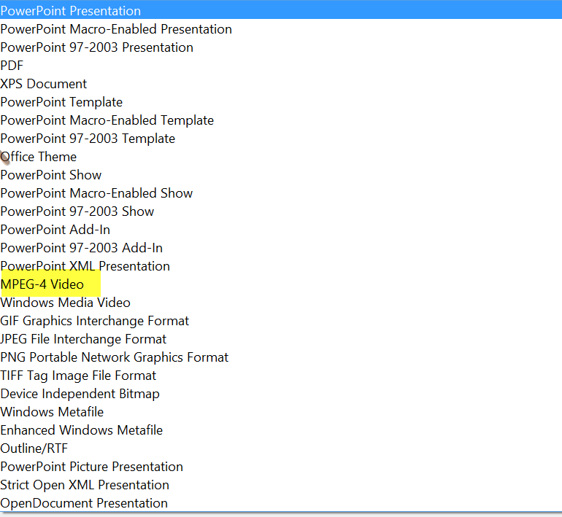Select PowerPoint Picture Presentation
This screenshot has height=517, width=562.
pyautogui.click(x=281, y=467)
